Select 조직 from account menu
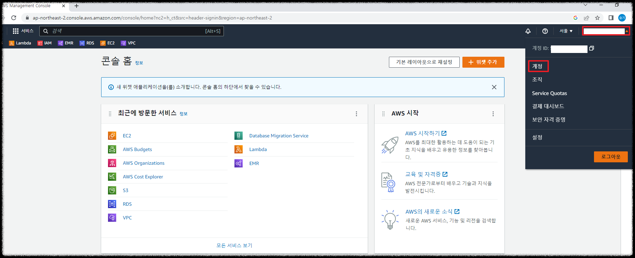Screen dimensions: 635x258 coord(537,80)
